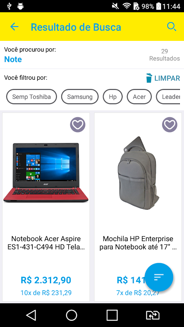Select the Samsung filter chip
The height and width of the screenshot is (327, 184).
pos(80,96)
